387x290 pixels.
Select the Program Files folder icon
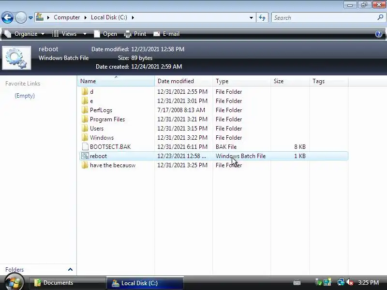point(85,119)
